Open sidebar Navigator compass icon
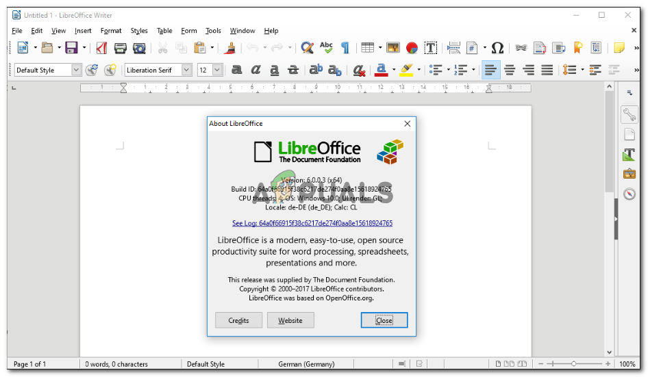This screenshot has height=377, width=648. pyautogui.click(x=630, y=194)
